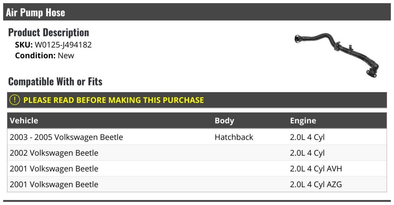Image resolution: width=394 pixels, height=205 pixels.
Task: Click the yellow exclamation warning icon
Action: click(14, 100)
